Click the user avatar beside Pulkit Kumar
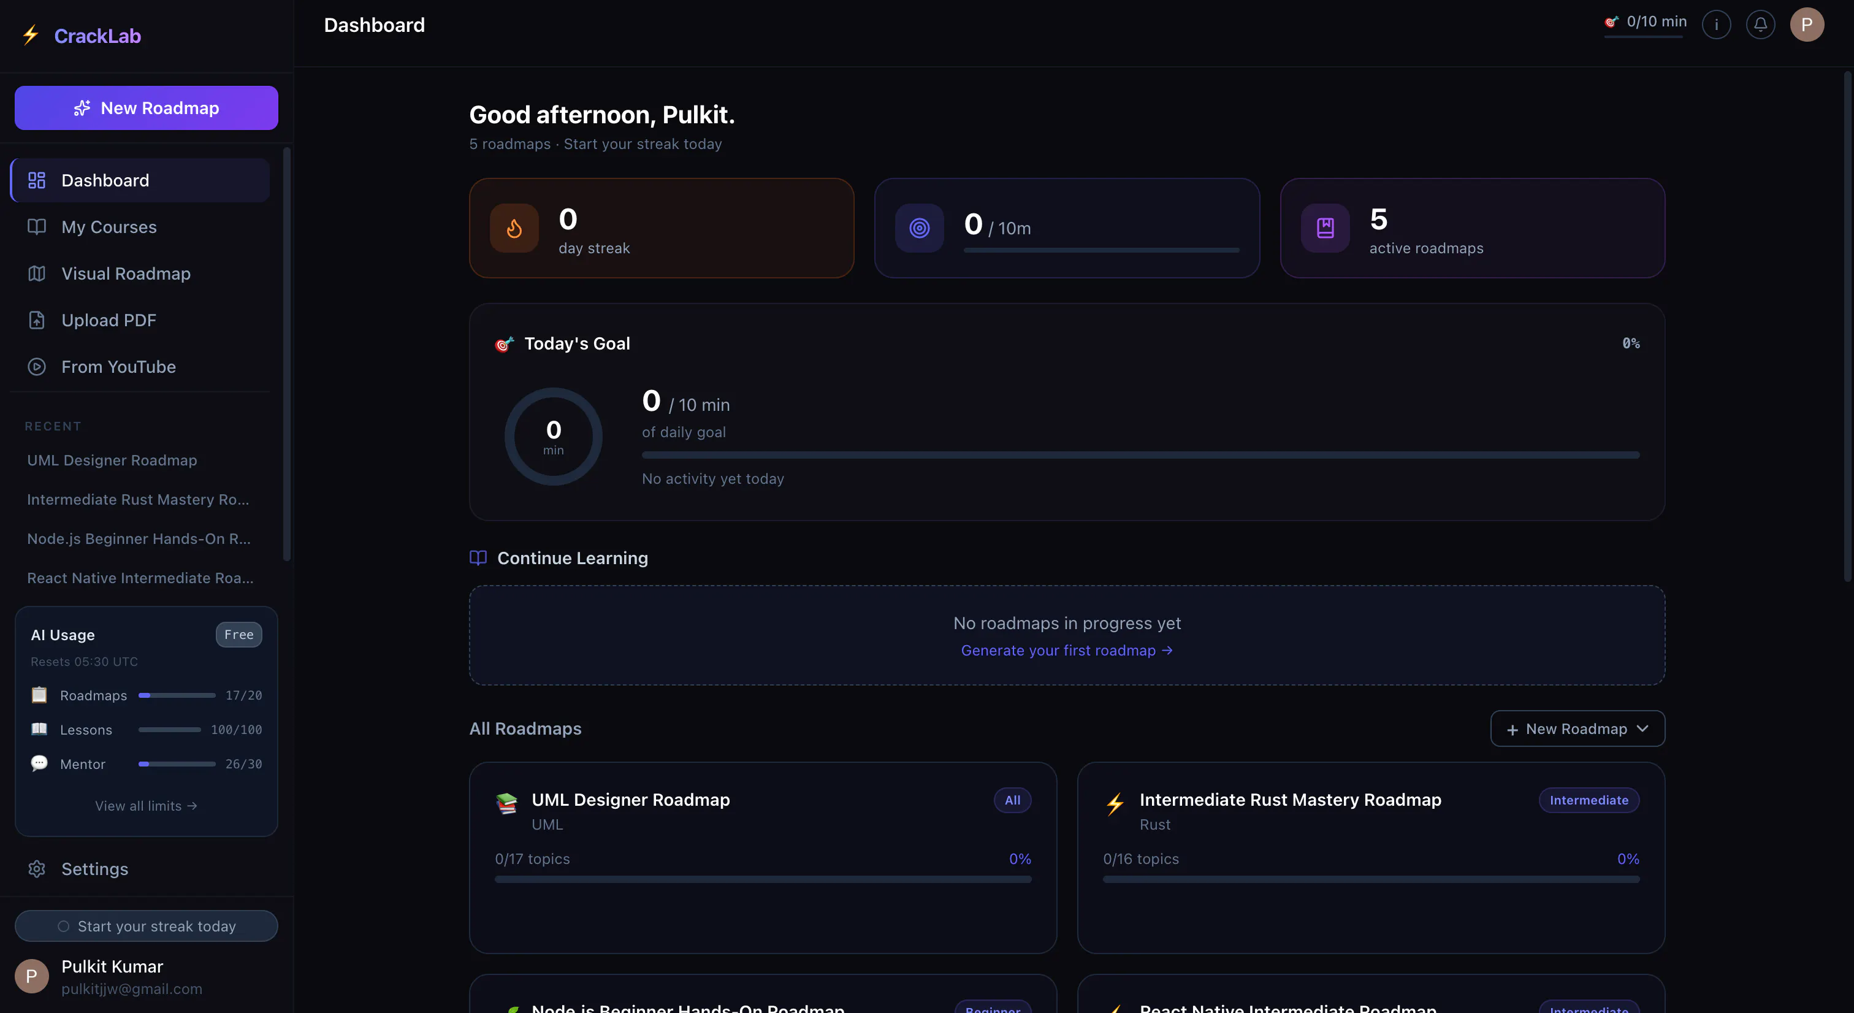 click(32, 976)
